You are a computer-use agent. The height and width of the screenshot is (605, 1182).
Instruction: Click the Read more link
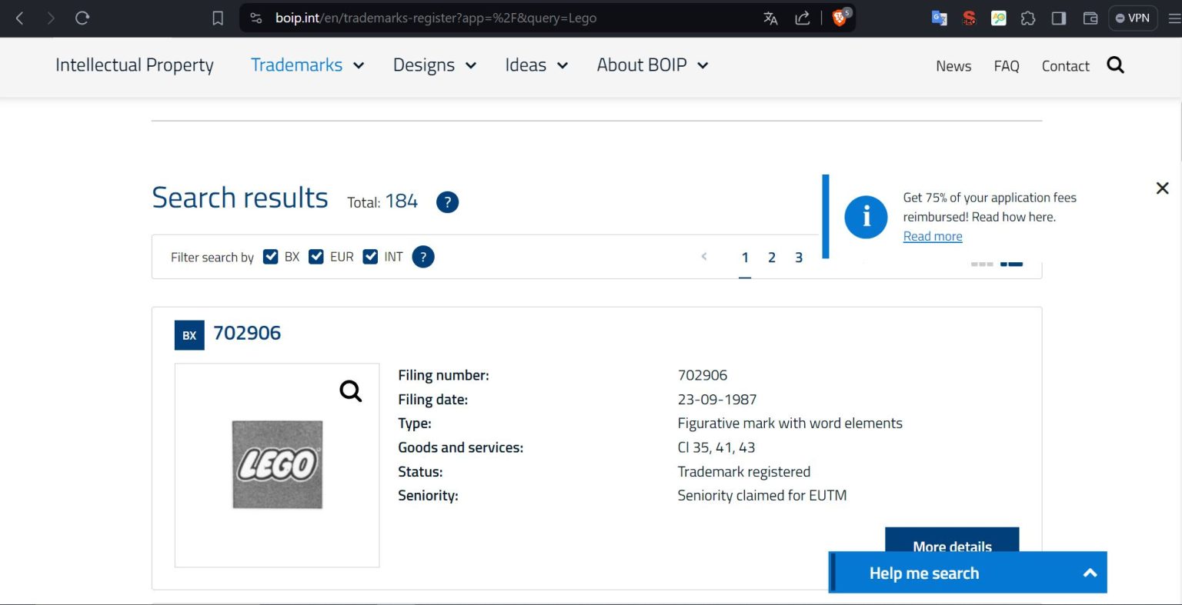click(x=932, y=236)
